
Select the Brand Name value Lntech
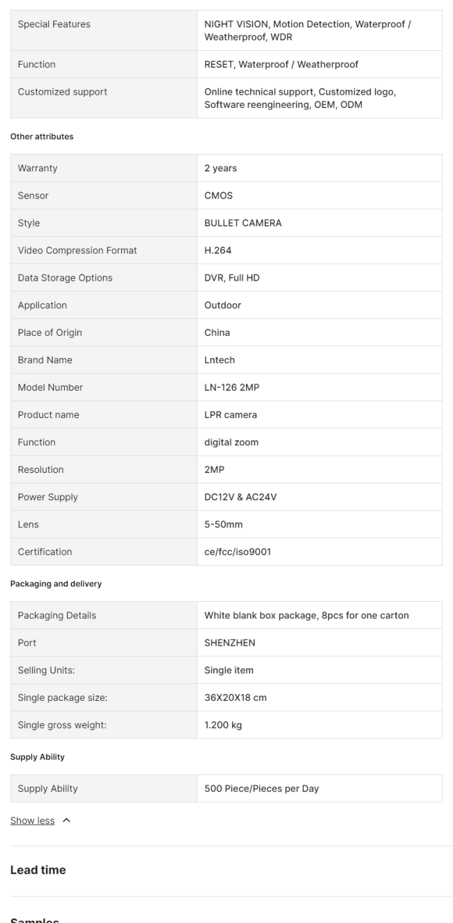click(x=218, y=359)
